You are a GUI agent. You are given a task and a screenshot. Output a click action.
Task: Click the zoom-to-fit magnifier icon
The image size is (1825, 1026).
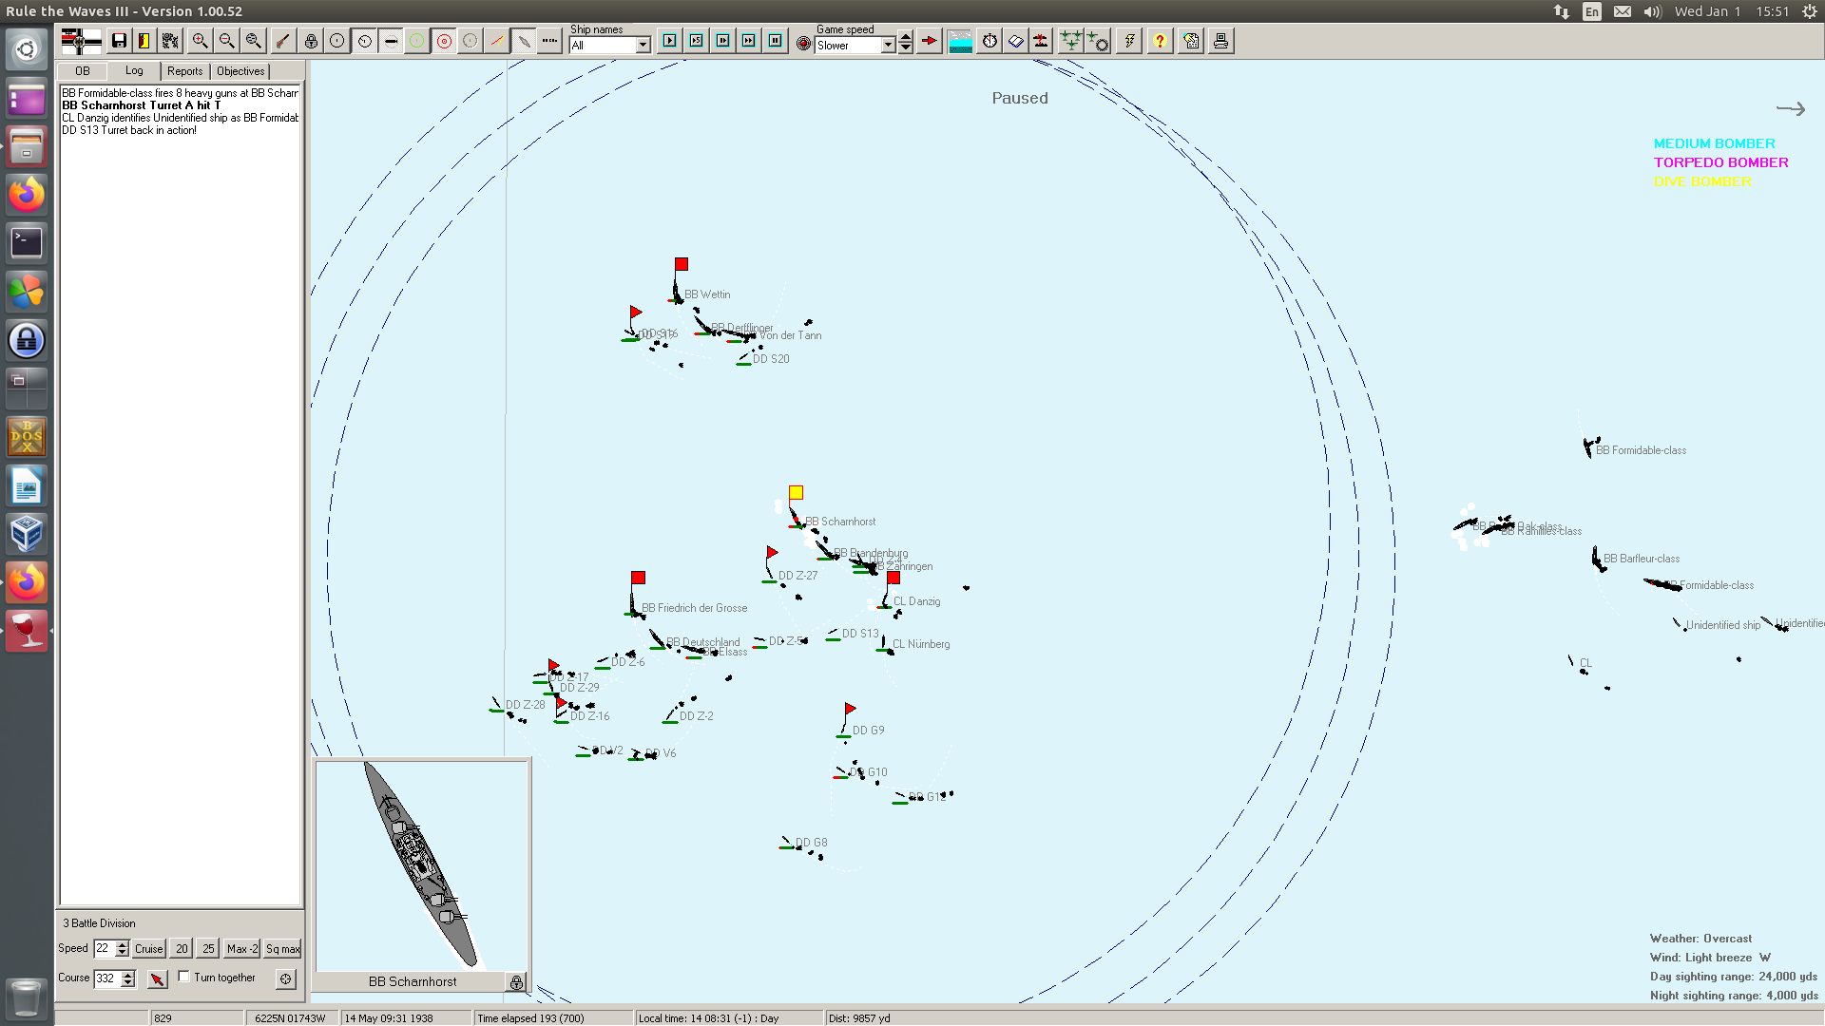click(253, 41)
